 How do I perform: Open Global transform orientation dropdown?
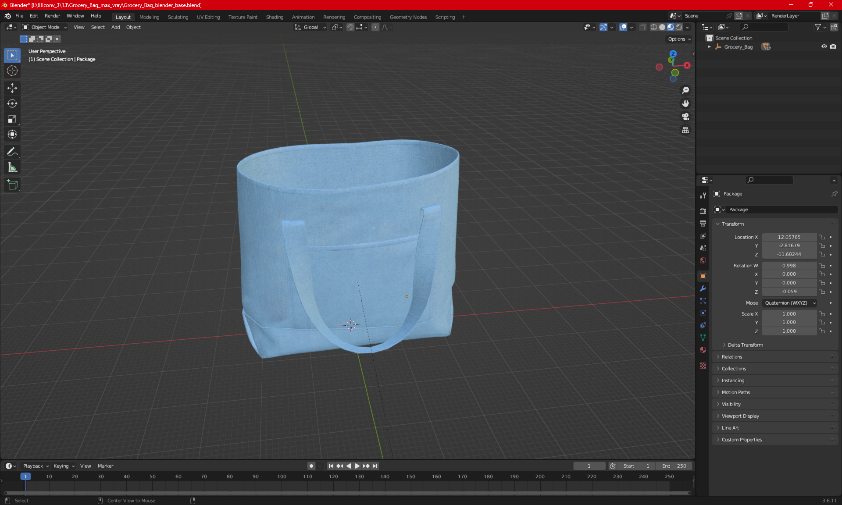tap(310, 27)
